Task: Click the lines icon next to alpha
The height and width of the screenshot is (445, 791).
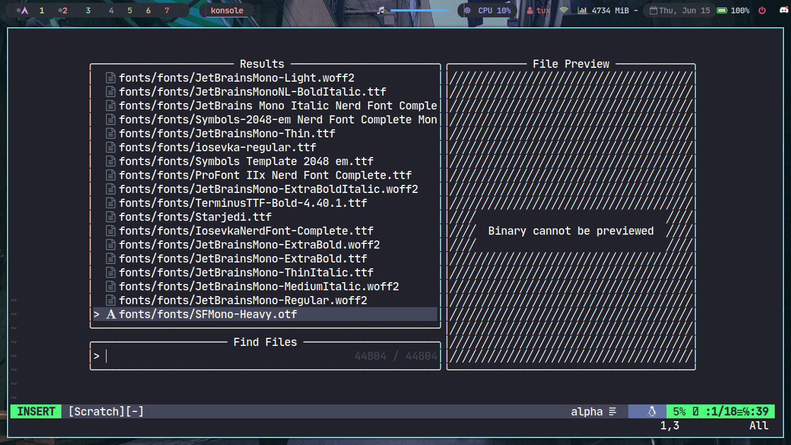Action: coord(613,411)
